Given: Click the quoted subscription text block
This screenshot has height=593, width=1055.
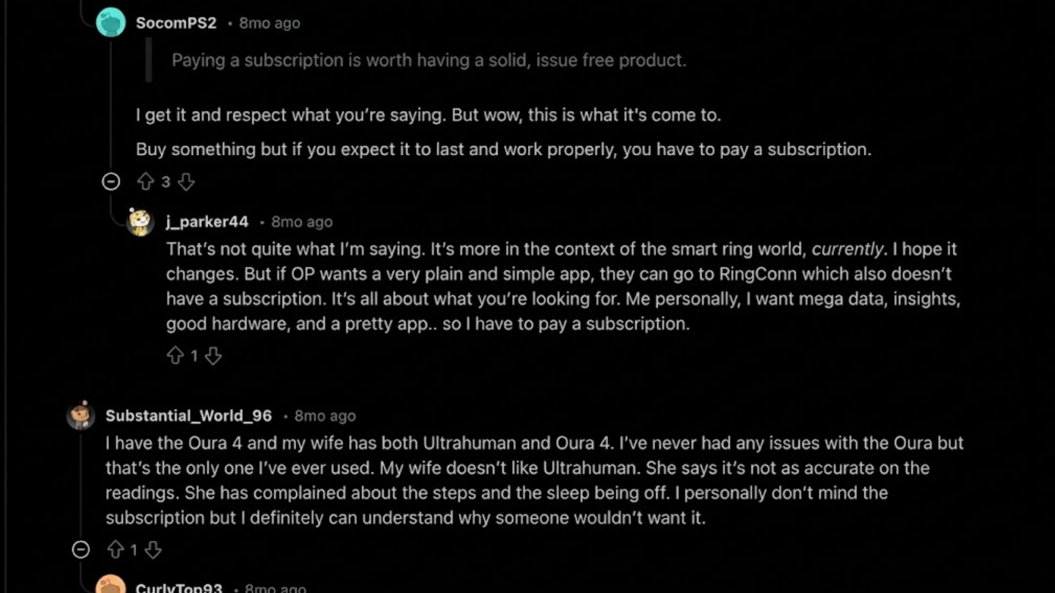Looking at the screenshot, I should [429, 60].
